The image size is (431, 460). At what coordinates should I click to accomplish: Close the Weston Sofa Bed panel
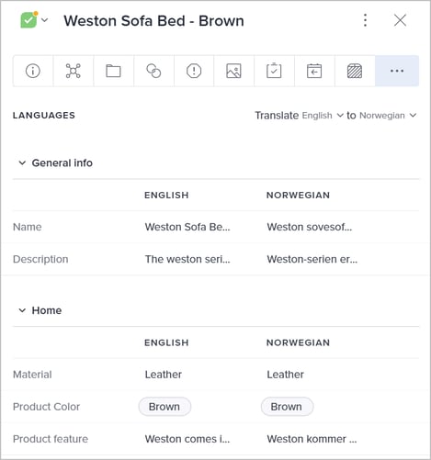point(400,20)
